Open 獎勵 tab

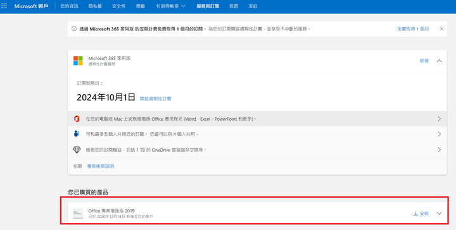pos(141,6)
